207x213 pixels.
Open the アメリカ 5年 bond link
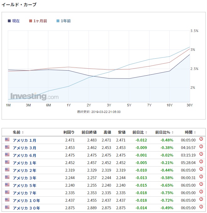[25, 186]
